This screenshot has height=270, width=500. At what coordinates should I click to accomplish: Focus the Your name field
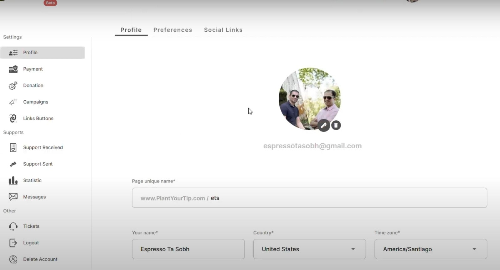[x=188, y=249]
